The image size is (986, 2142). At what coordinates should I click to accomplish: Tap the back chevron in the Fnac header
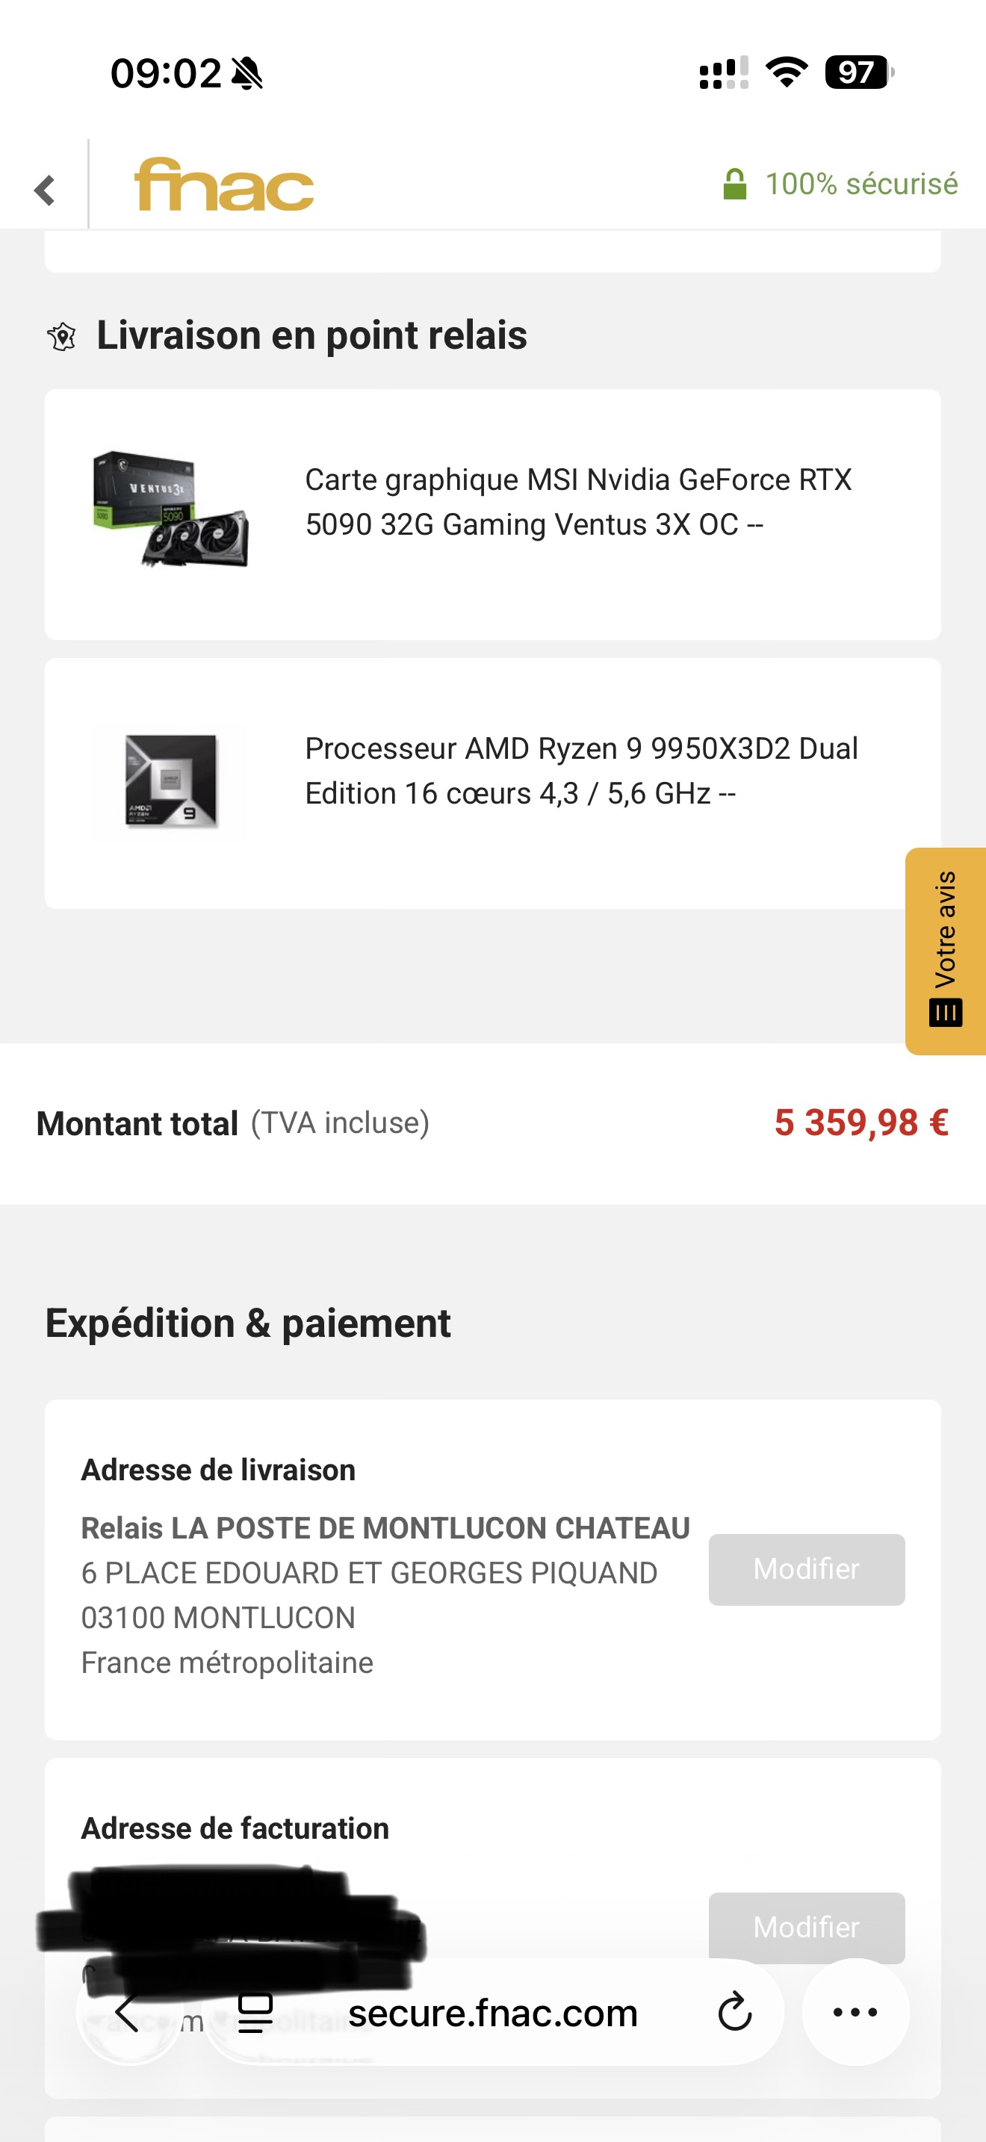45,190
